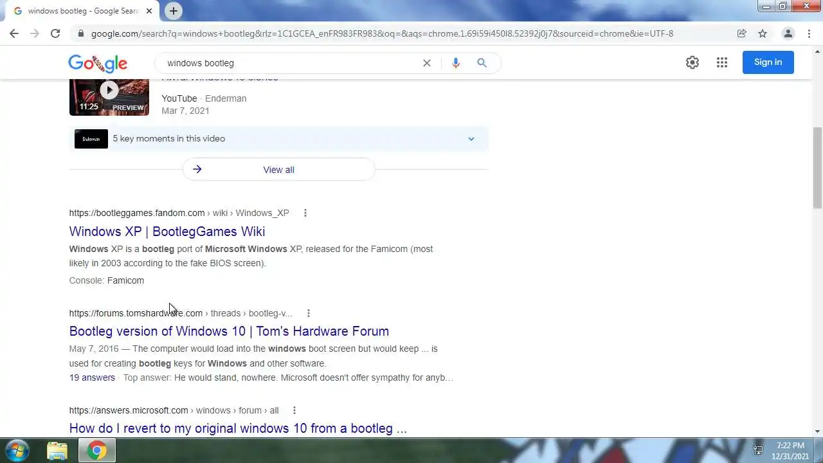Click the Console: Famicom text
The width and height of the screenshot is (823, 463).
(x=107, y=280)
